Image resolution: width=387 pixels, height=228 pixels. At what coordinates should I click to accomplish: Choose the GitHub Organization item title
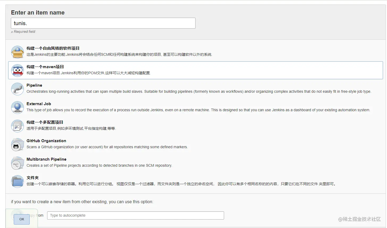(x=46, y=141)
